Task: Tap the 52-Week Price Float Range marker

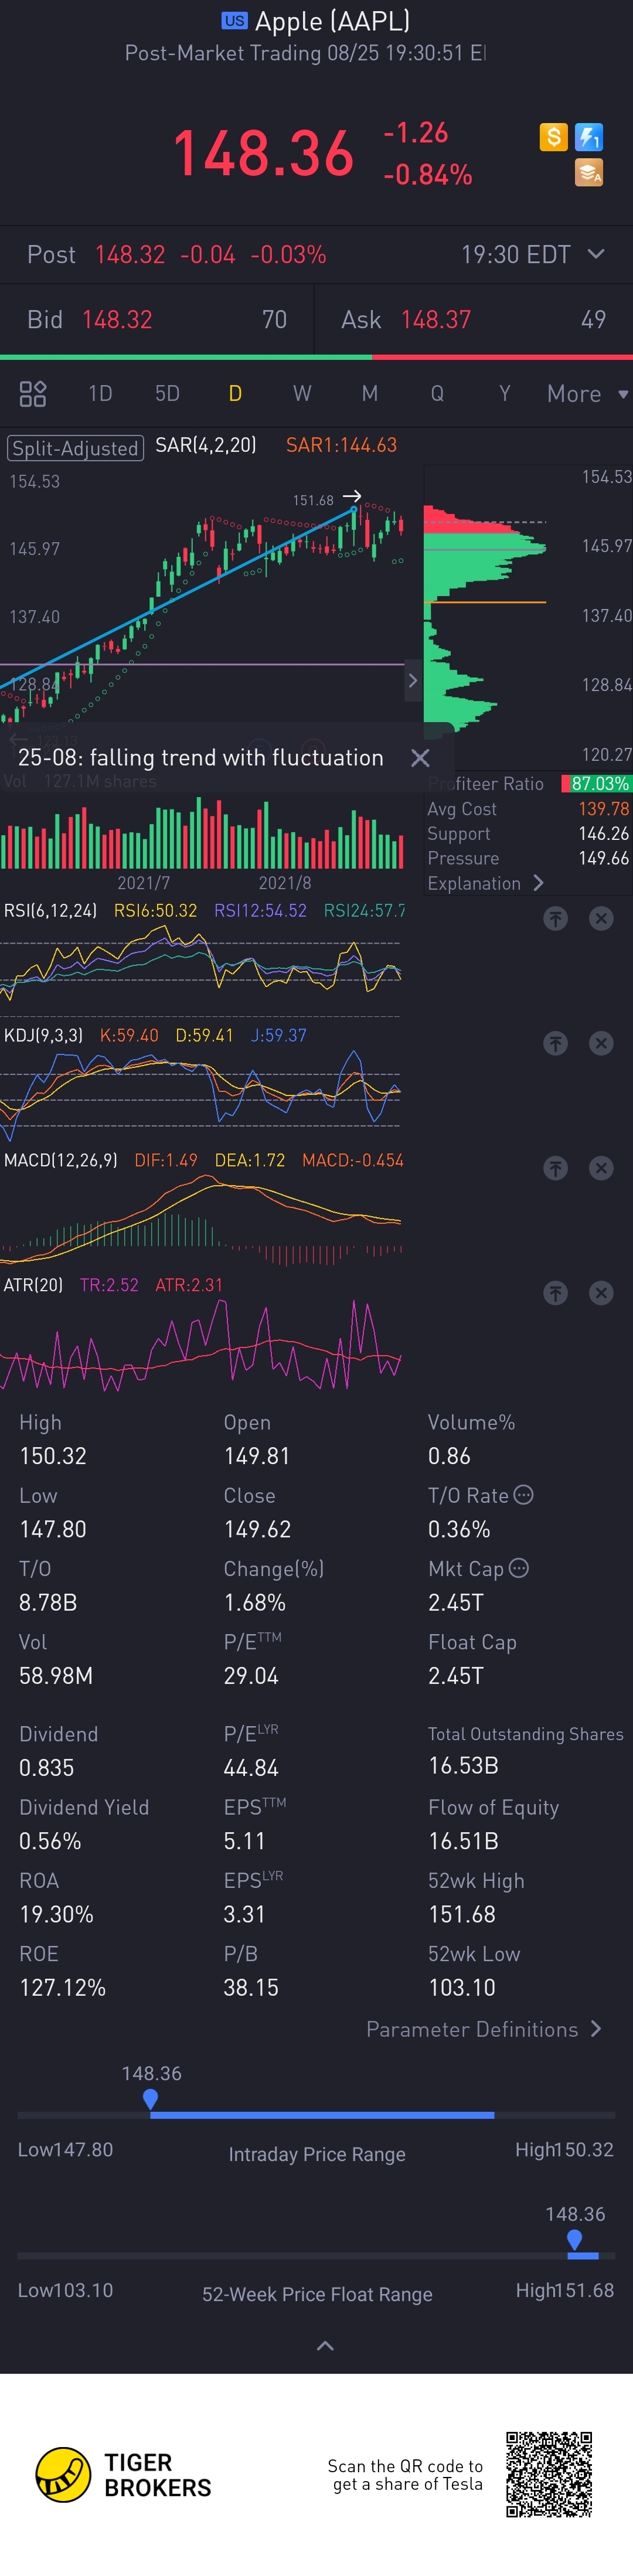Action: [x=574, y=2239]
